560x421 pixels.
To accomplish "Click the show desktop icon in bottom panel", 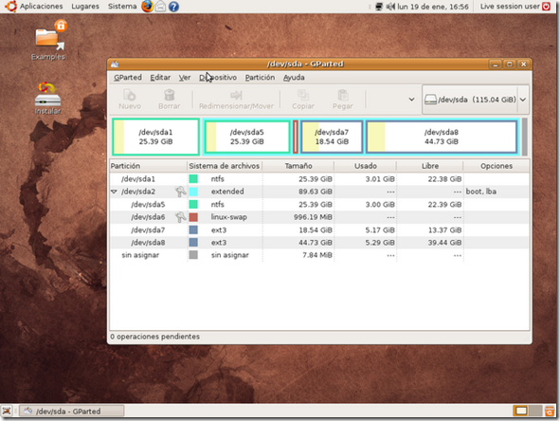I will click(x=7, y=411).
